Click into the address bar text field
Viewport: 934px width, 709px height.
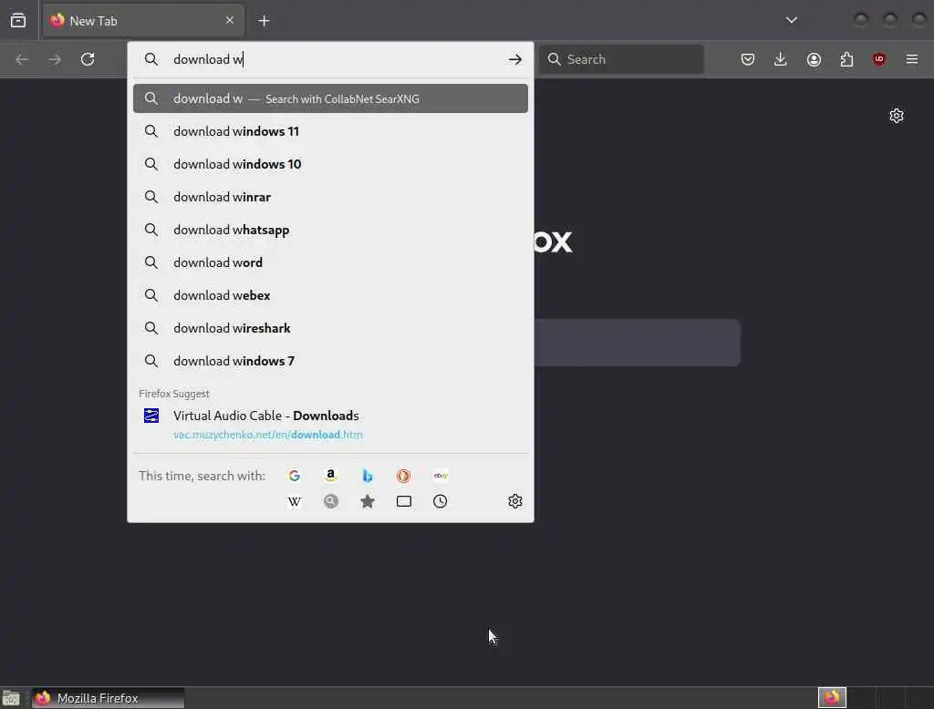[x=337, y=59]
